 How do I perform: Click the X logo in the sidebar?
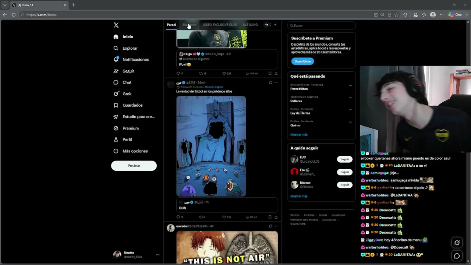click(x=116, y=25)
